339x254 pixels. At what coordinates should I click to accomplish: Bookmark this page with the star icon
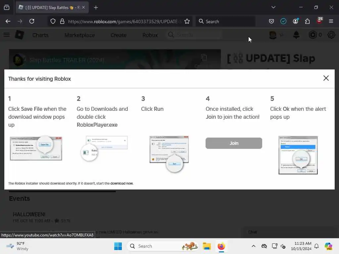click(187, 21)
